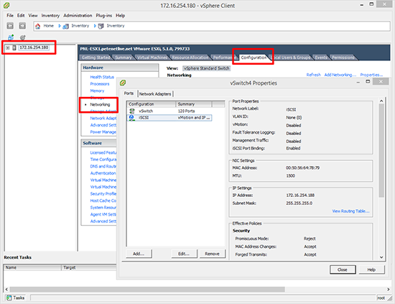Viewport: 395px width, 304px height.
Task: Click the vSphere Standard Switch view button
Action: (x=206, y=68)
